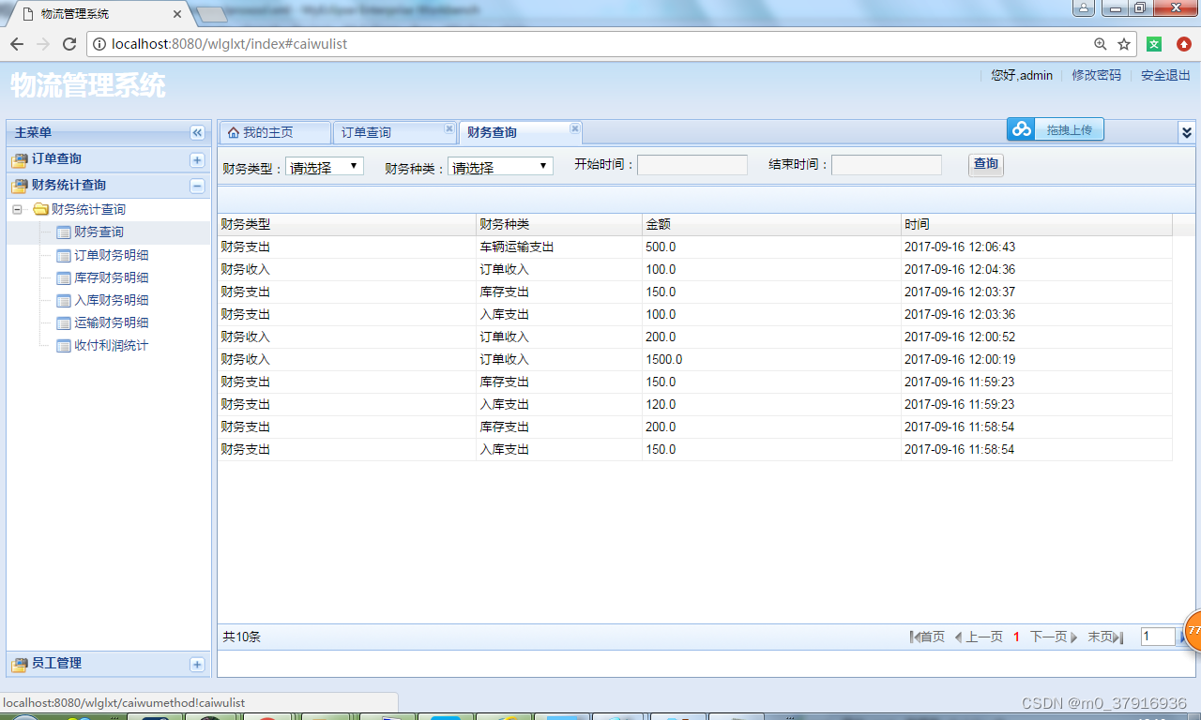This screenshot has width=1201, height=720.
Task: Expand the 员工管理 accordion plus icon
Action: coord(197,665)
